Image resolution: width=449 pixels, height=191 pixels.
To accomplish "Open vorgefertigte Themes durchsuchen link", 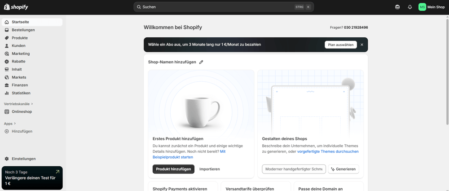I will pos(328,151).
